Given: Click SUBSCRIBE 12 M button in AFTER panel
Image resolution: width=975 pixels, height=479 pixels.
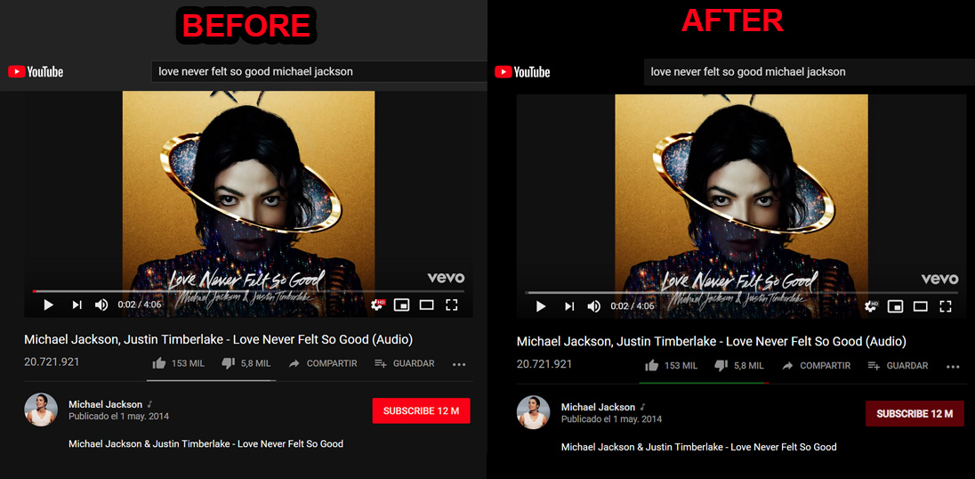Looking at the screenshot, I should pos(915,414).
